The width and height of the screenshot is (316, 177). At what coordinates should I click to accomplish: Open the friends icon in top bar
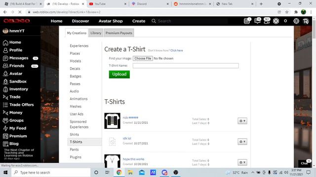point(267,21)
